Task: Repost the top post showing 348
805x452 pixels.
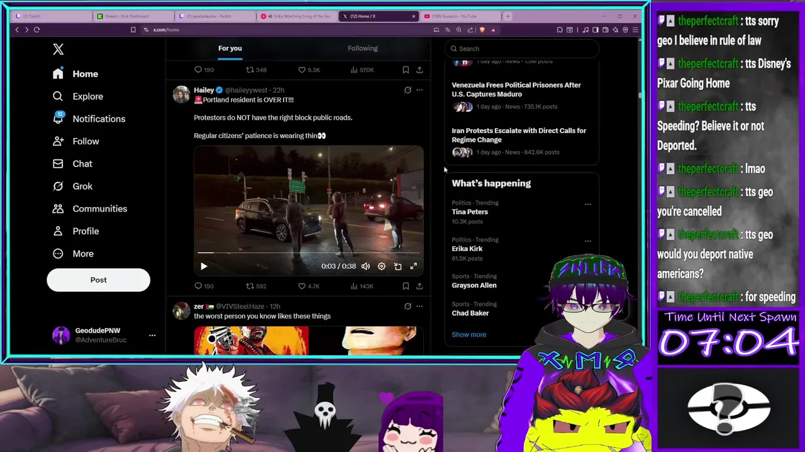Action: click(256, 70)
